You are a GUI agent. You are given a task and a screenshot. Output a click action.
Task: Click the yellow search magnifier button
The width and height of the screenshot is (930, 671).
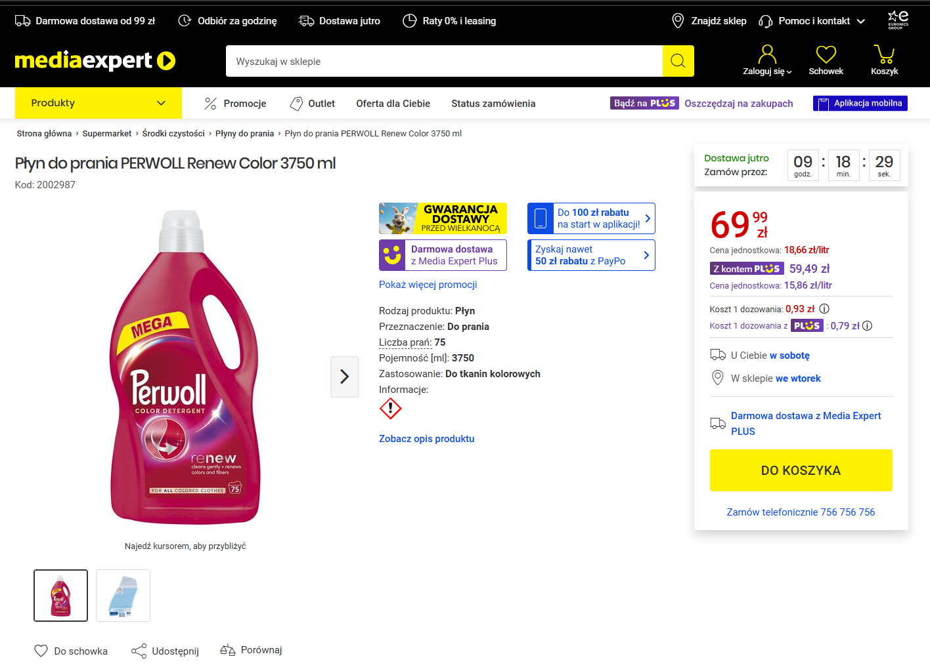pyautogui.click(x=678, y=61)
